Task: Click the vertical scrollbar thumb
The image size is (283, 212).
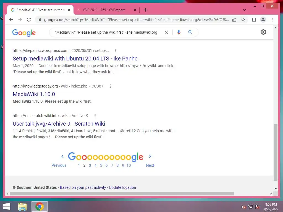Action: pyautogui.click(x=276, y=152)
